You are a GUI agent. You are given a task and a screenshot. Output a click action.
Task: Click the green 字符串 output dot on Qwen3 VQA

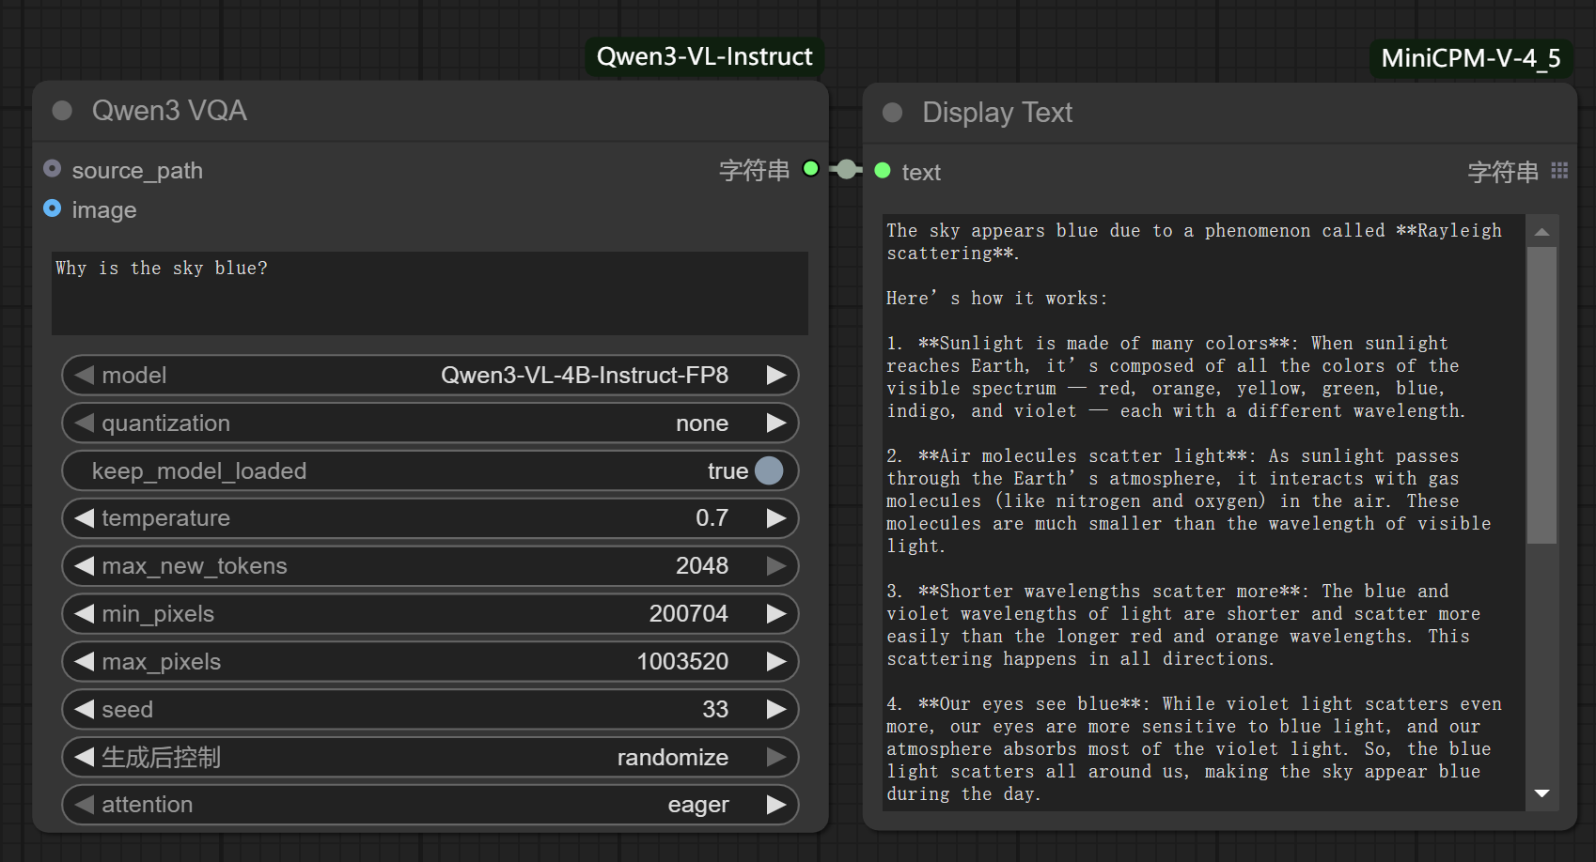tap(809, 170)
